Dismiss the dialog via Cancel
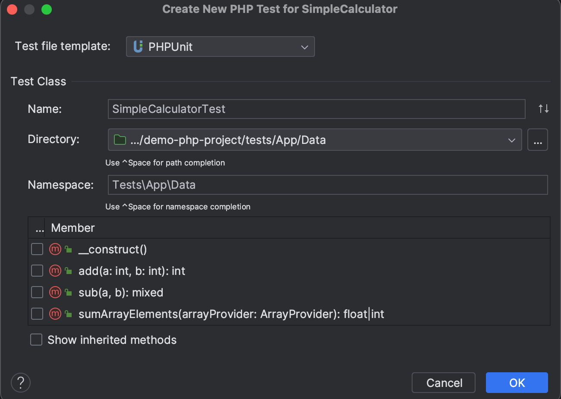Viewport: 561px width, 399px height. point(443,382)
